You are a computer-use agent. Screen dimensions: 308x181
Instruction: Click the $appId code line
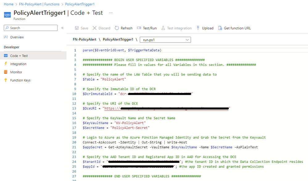point(173,167)
